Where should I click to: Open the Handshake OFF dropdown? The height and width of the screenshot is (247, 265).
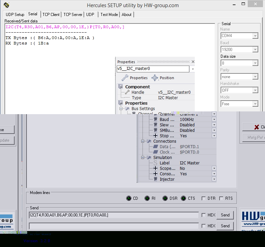click(255, 90)
